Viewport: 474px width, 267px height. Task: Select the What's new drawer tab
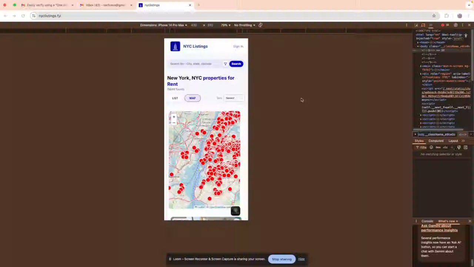446,221
